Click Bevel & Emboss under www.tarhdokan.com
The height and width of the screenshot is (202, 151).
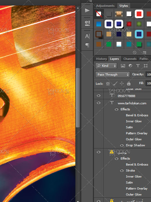coord(137,115)
